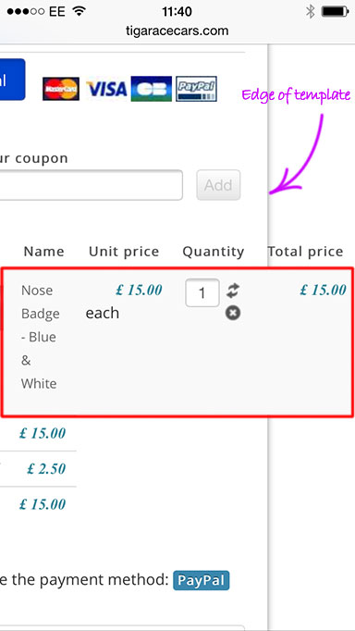Click the MasterCard payment logo
The height and width of the screenshot is (631, 355).
tap(61, 89)
